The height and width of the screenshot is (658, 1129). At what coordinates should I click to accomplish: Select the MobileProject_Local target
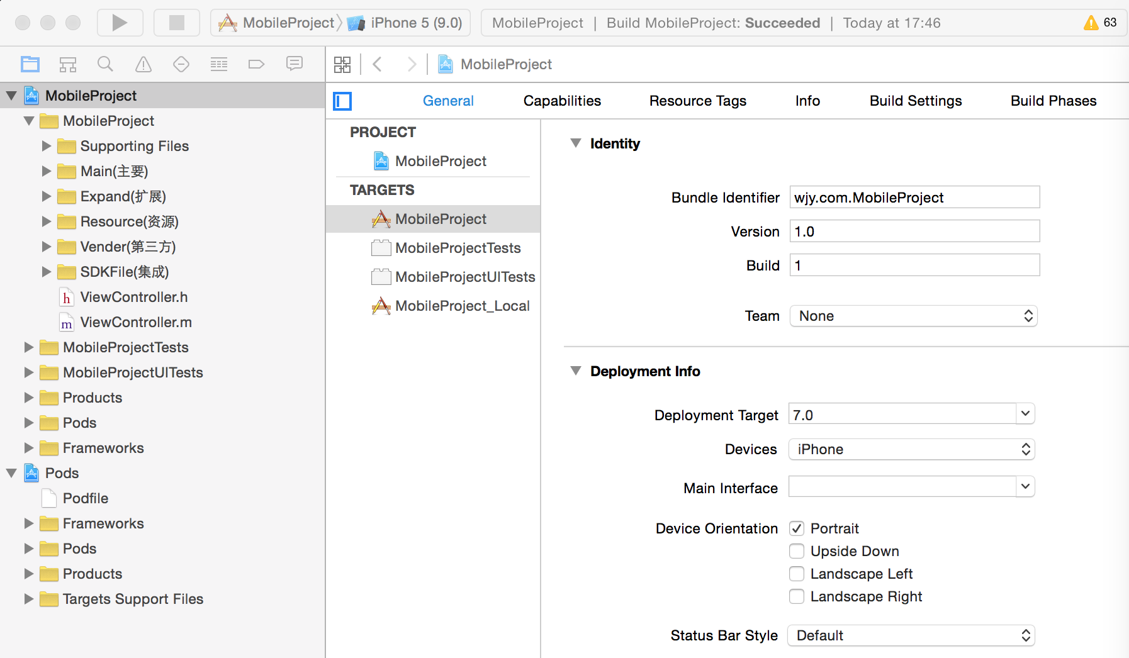pos(462,306)
